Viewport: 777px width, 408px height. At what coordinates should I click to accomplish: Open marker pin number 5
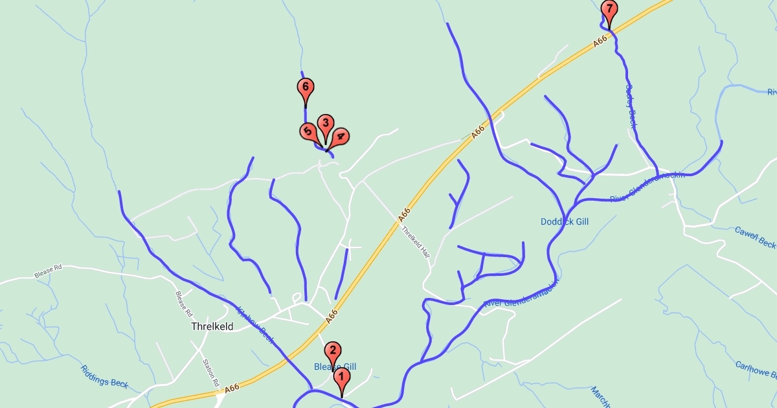click(x=309, y=133)
